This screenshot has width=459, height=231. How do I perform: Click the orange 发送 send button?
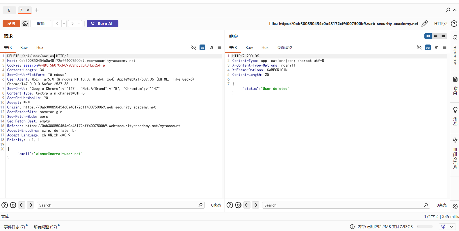pyautogui.click(x=11, y=24)
